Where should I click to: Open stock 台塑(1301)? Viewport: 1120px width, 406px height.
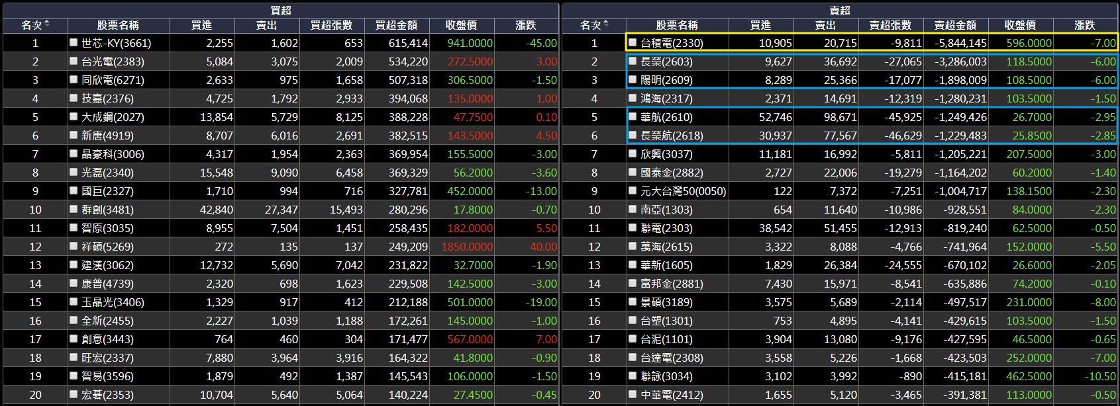(x=666, y=320)
